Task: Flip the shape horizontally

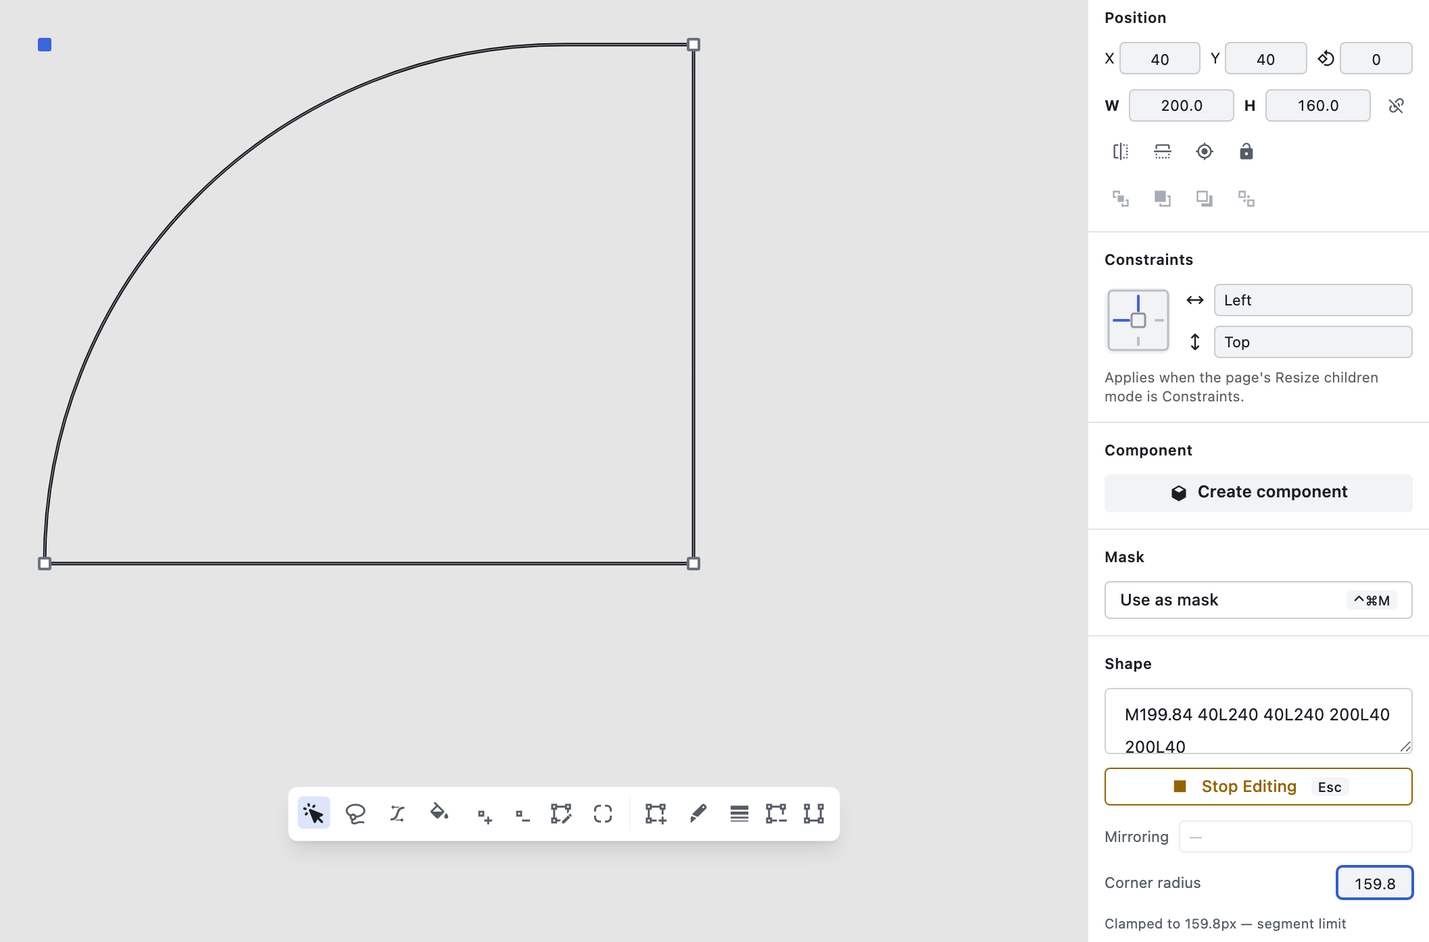Action: tap(1121, 151)
